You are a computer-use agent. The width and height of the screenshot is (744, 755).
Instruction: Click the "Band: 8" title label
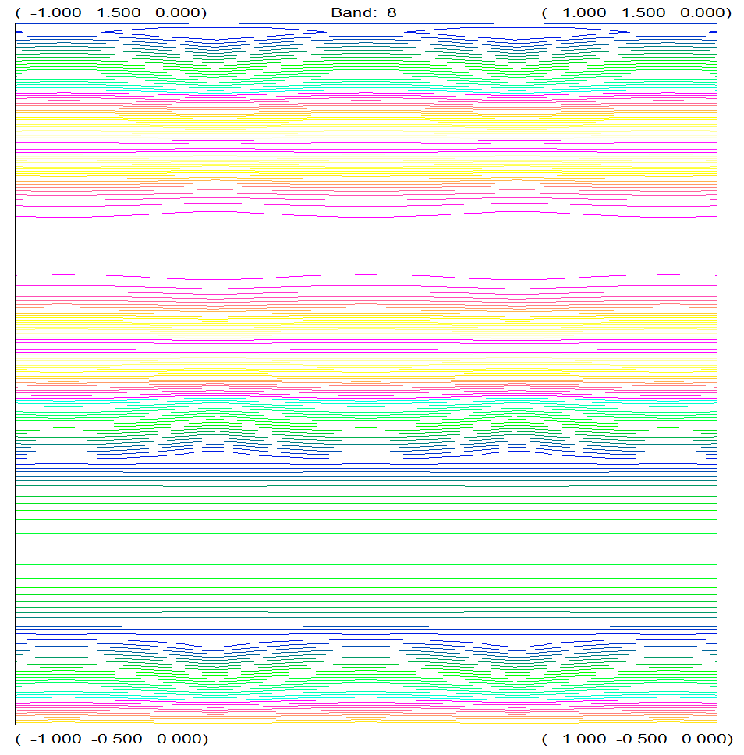363,12
